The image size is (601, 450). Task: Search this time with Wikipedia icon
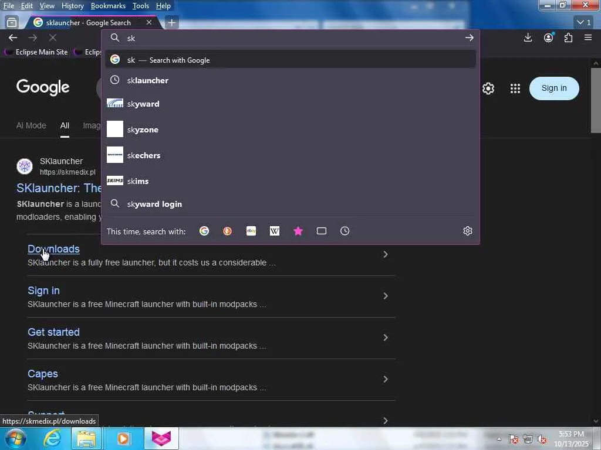[275, 231]
